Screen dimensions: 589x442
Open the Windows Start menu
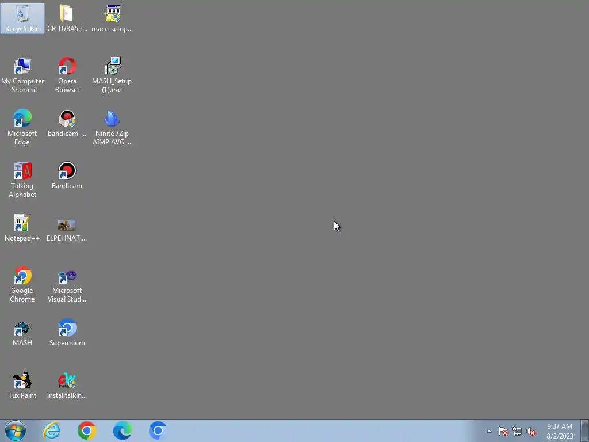pos(16,430)
